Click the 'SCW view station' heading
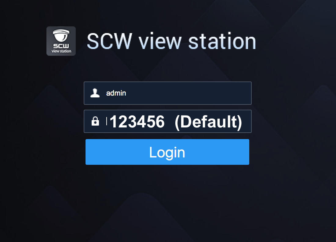This screenshot has width=336, height=242. click(x=171, y=41)
